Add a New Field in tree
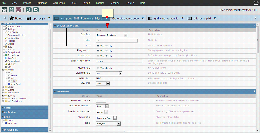The height and width of the screenshot is (133, 260). click(x=15, y=84)
